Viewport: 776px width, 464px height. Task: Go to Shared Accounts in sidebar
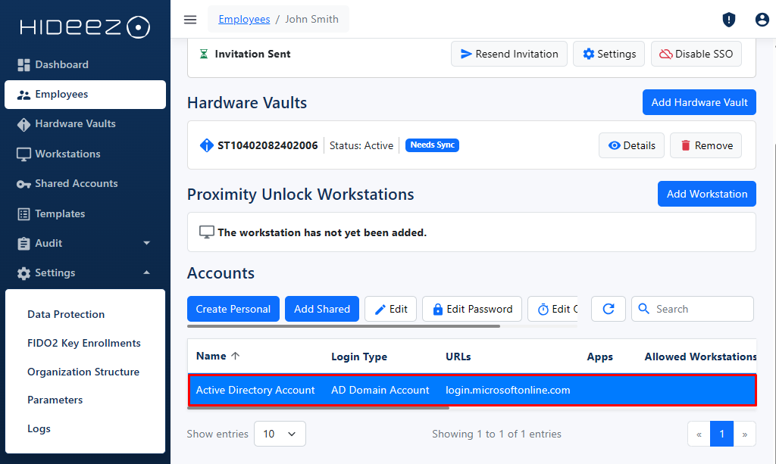coord(76,183)
